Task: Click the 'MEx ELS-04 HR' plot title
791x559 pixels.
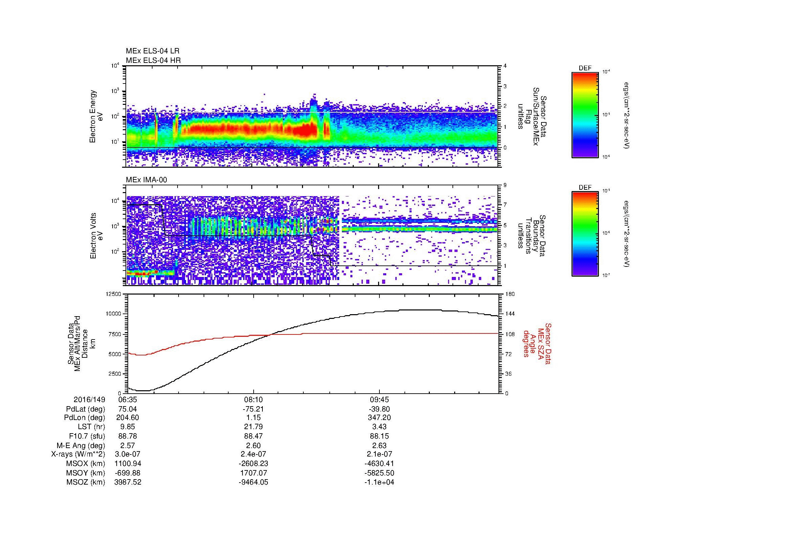Action: (153, 60)
